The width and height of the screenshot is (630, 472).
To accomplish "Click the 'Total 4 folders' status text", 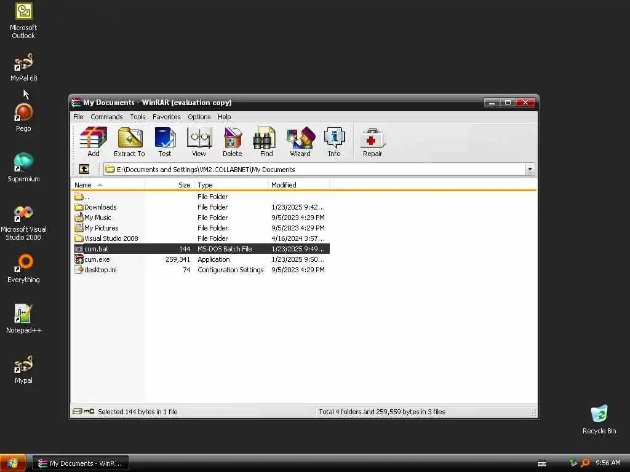I will [x=381, y=412].
